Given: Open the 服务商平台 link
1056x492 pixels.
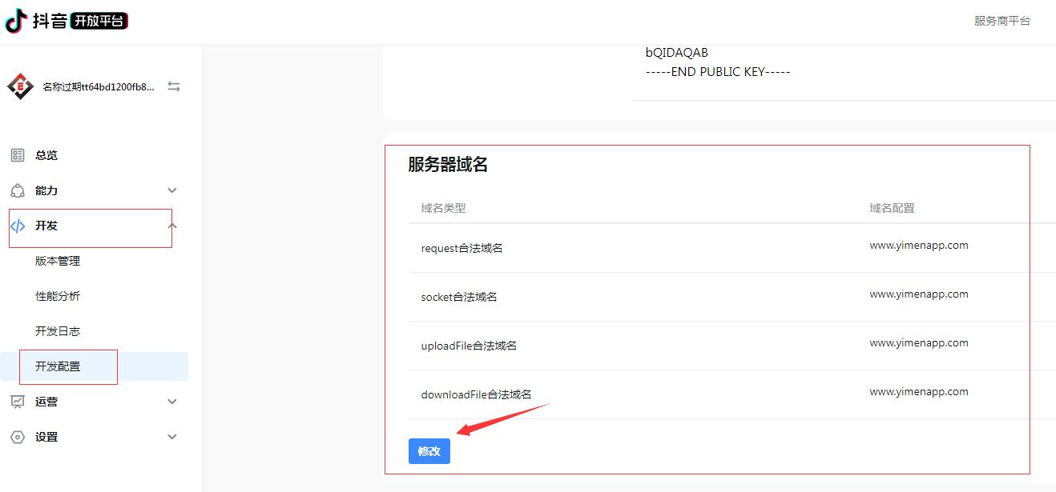Looking at the screenshot, I should tap(1002, 21).
